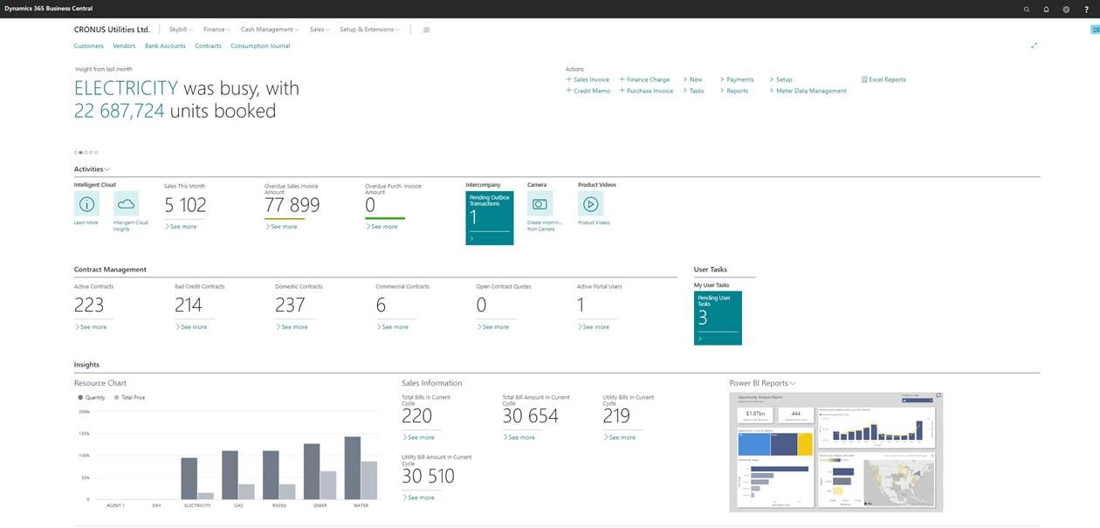
Task: Collapse the Activities section chevron
Action: [x=107, y=169]
